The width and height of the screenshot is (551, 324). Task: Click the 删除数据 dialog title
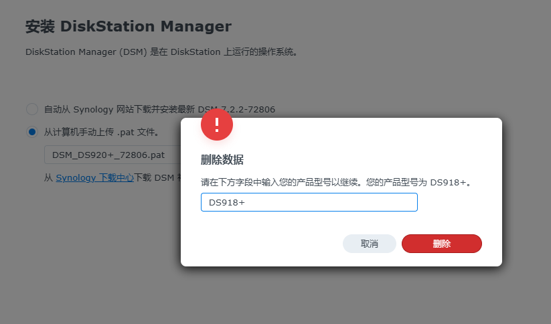click(222, 160)
